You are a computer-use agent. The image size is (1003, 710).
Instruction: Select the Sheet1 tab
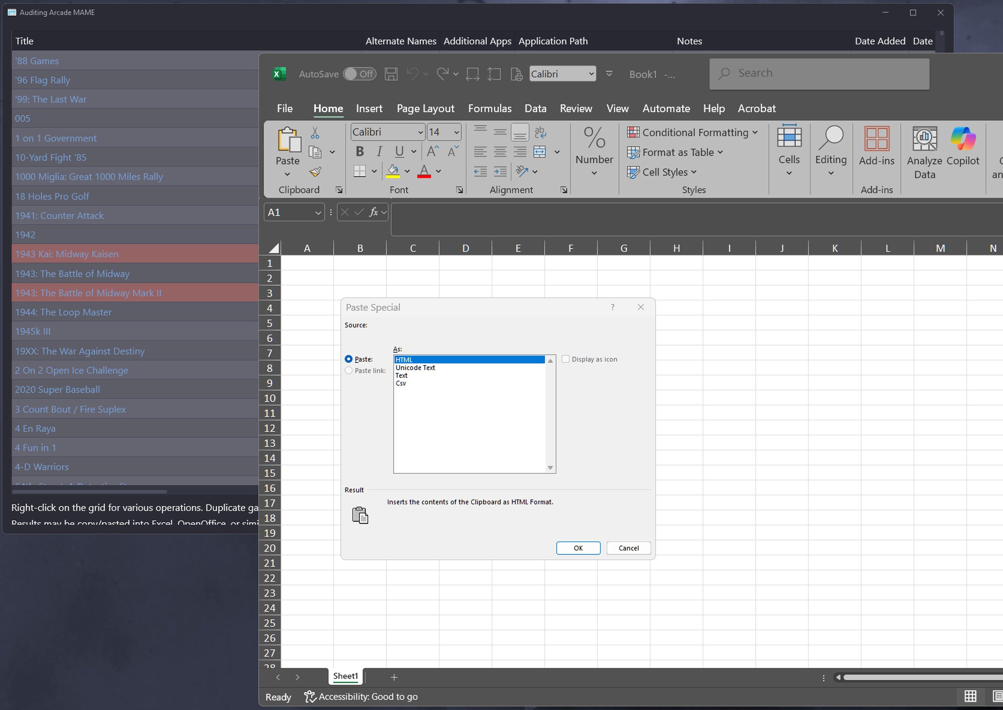[x=345, y=676]
